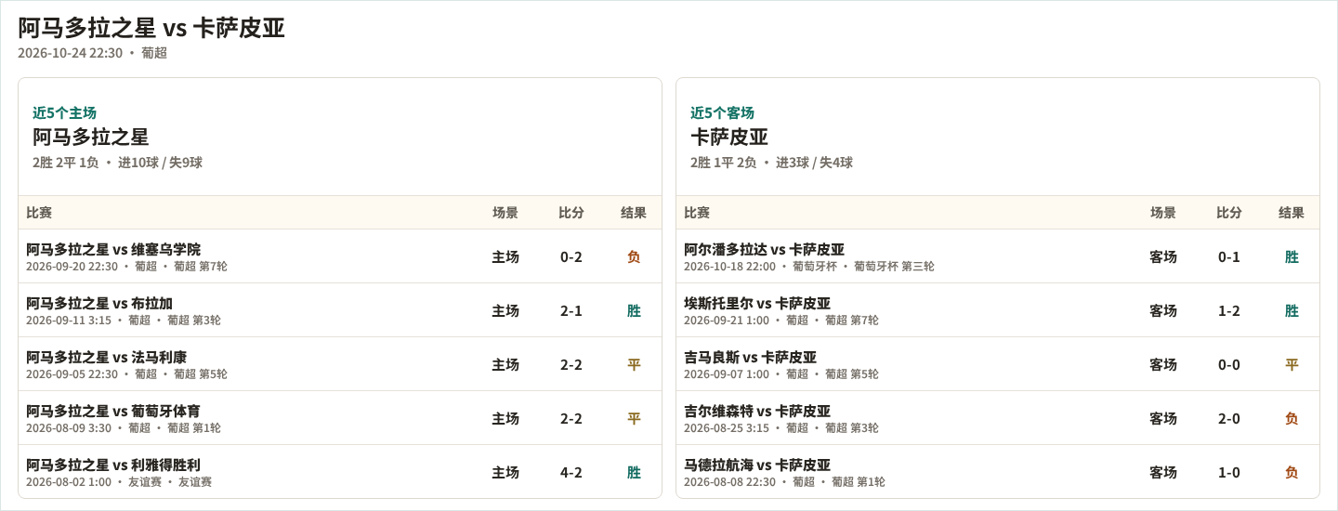Image resolution: width=1338 pixels, height=511 pixels.
Task: Click score 2-2 in 法马利康 row
Action: [571, 364]
